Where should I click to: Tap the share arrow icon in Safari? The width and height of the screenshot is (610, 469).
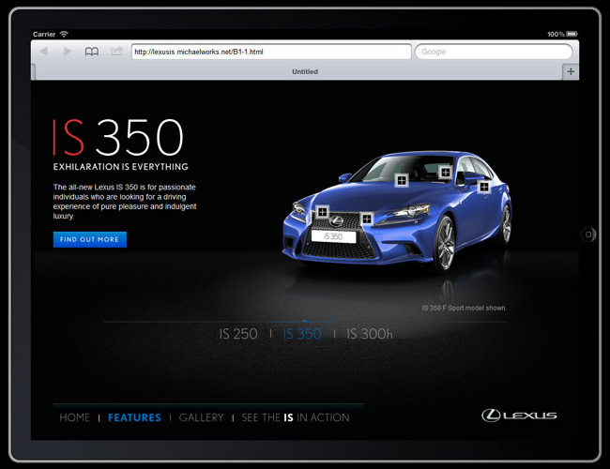pyautogui.click(x=116, y=52)
